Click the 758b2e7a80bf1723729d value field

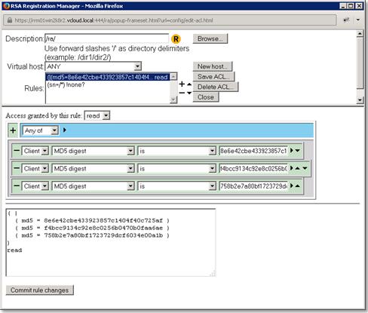(x=253, y=186)
